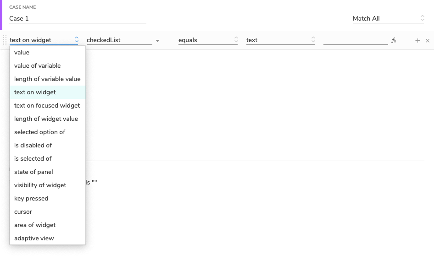This screenshot has width=434, height=271.
Task: Select 'visibility of widget' option
Action: click(40, 185)
